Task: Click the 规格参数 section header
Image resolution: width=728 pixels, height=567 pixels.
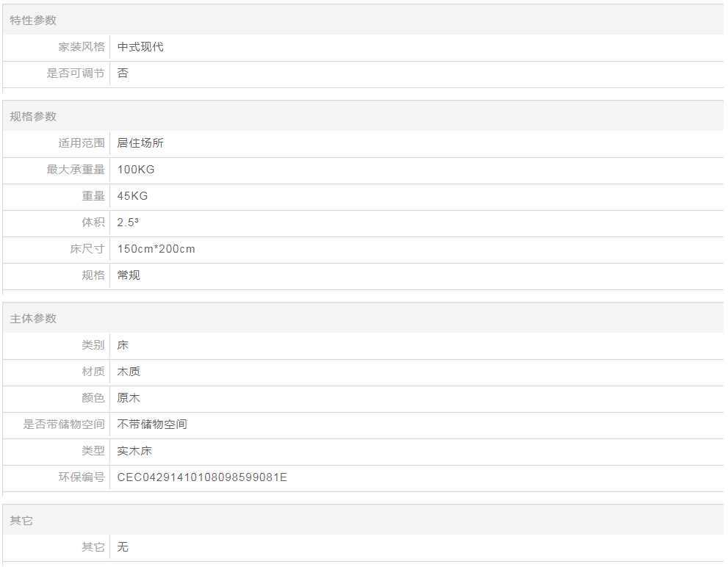Action: point(33,117)
